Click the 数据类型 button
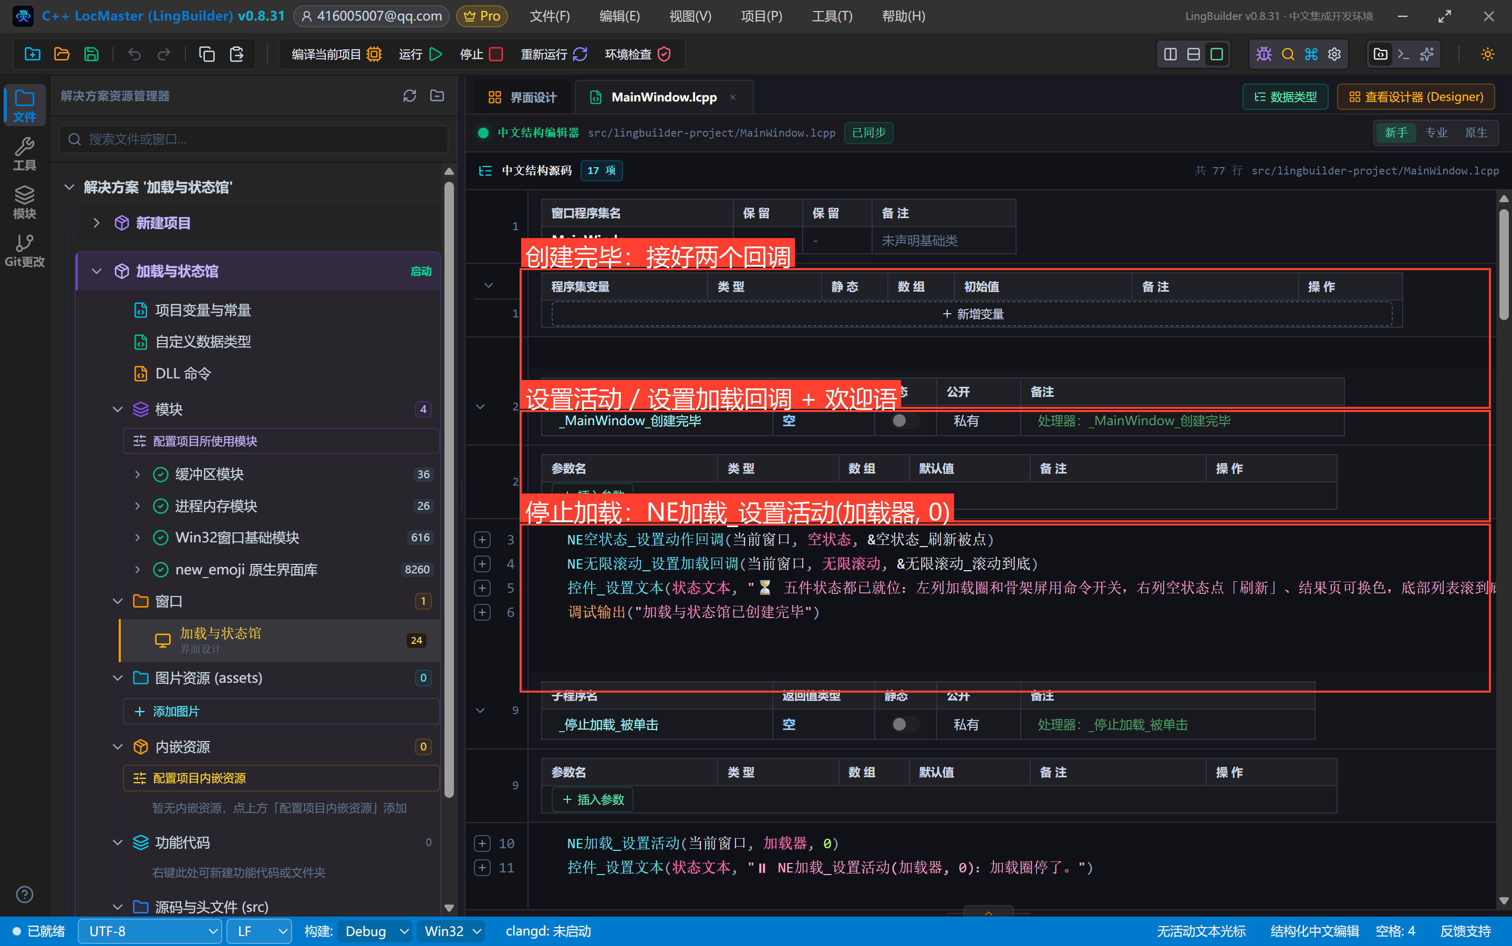Viewport: 1512px width, 946px height. click(x=1285, y=97)
